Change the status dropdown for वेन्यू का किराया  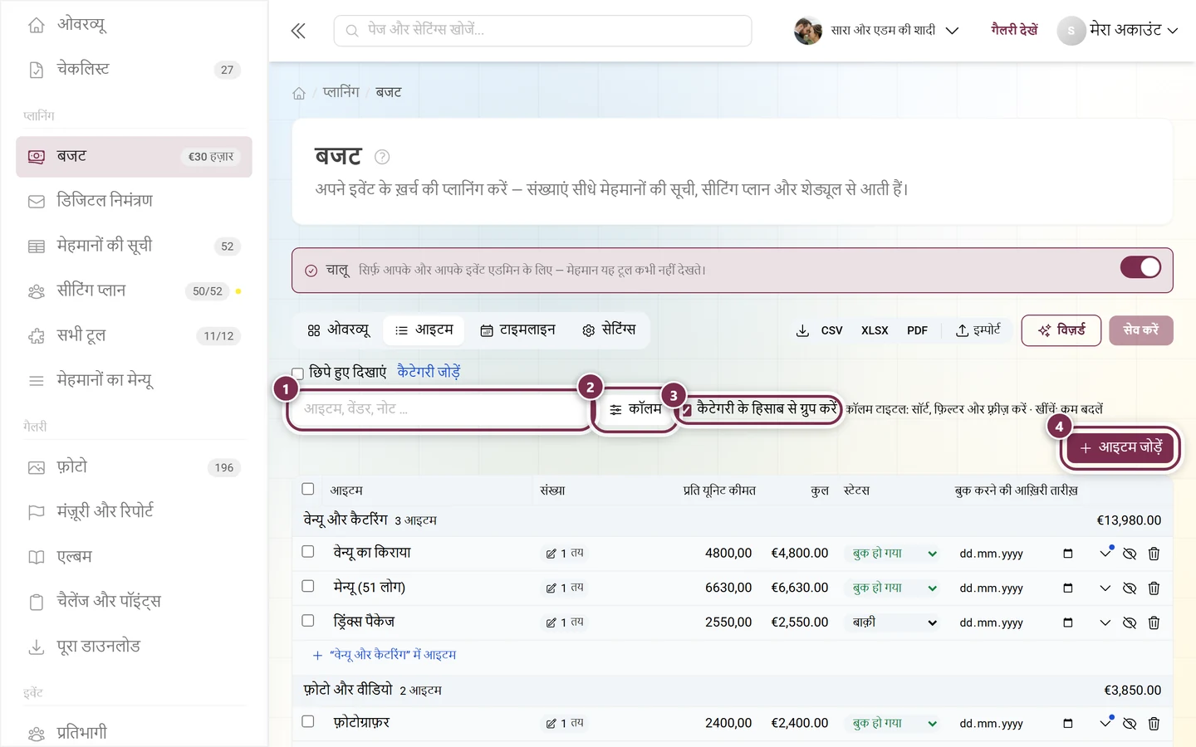click(x=894, y=554)
